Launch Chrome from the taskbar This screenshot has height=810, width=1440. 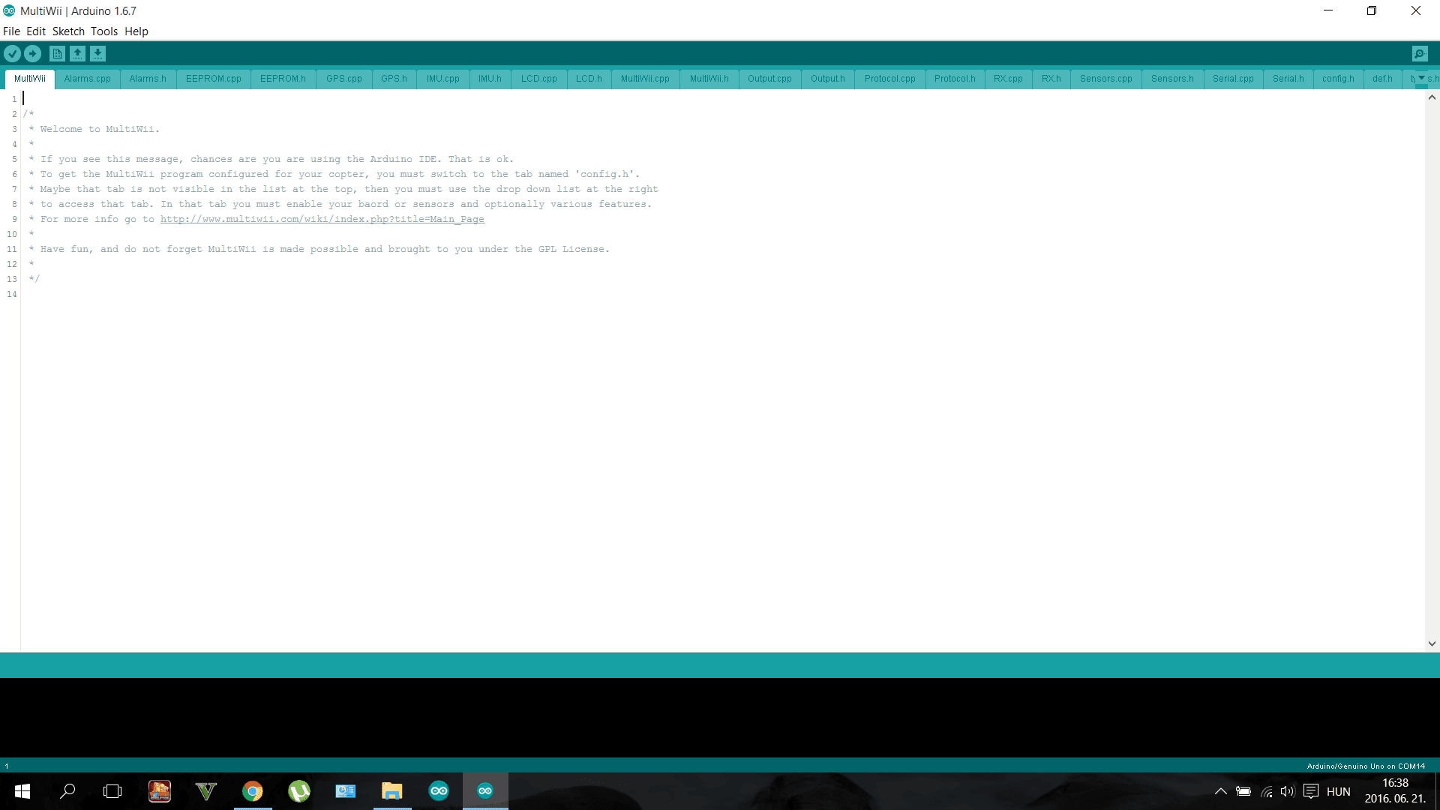coord(253,790)
